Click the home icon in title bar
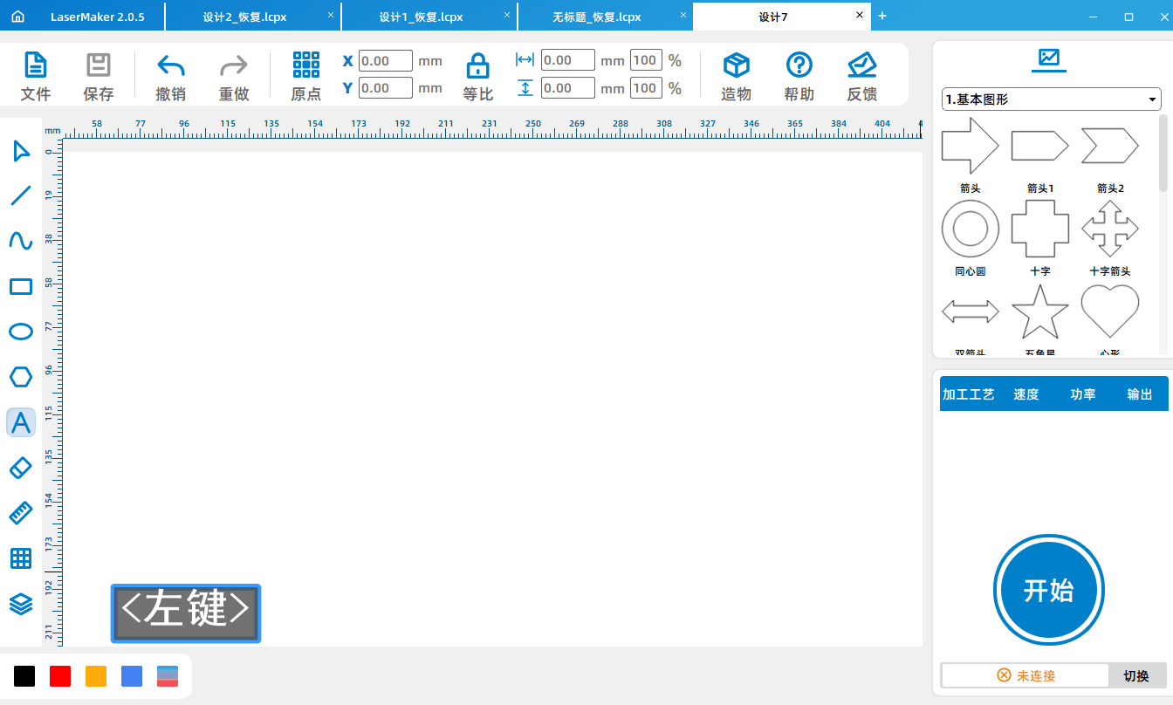1173x705 pixels. 17,17
